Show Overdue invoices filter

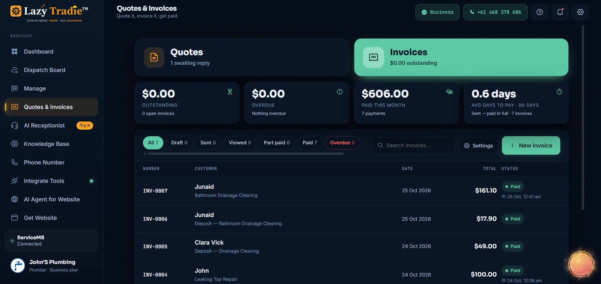[x=342, y=143]
